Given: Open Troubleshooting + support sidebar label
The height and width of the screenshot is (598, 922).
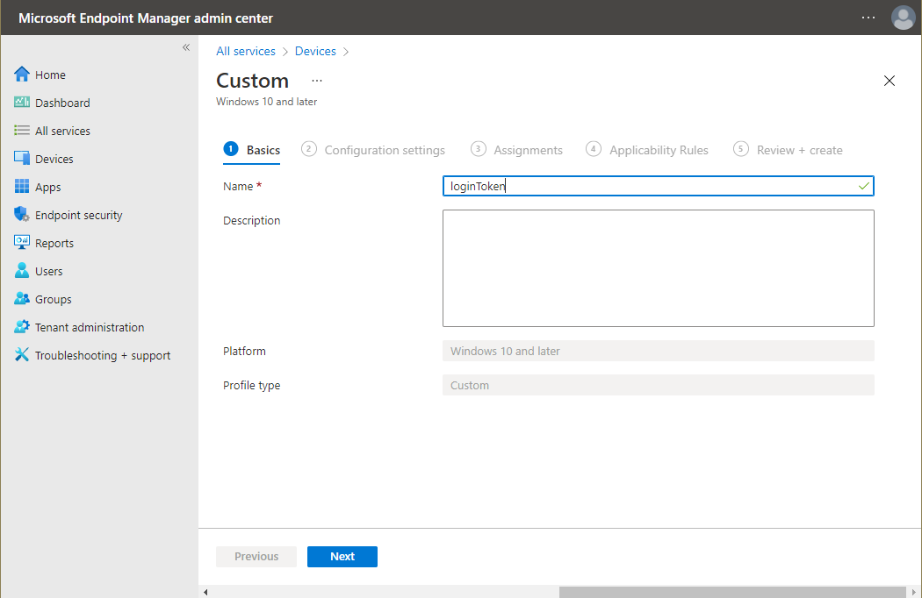Looking at the screenshot, I should point(103,355).
